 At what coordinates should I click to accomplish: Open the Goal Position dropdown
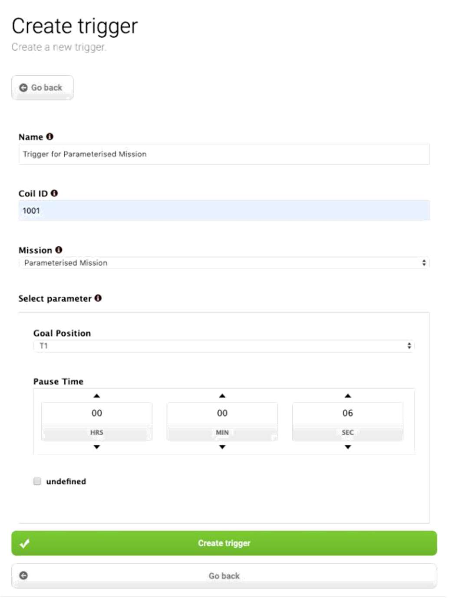tap(224, 346)
